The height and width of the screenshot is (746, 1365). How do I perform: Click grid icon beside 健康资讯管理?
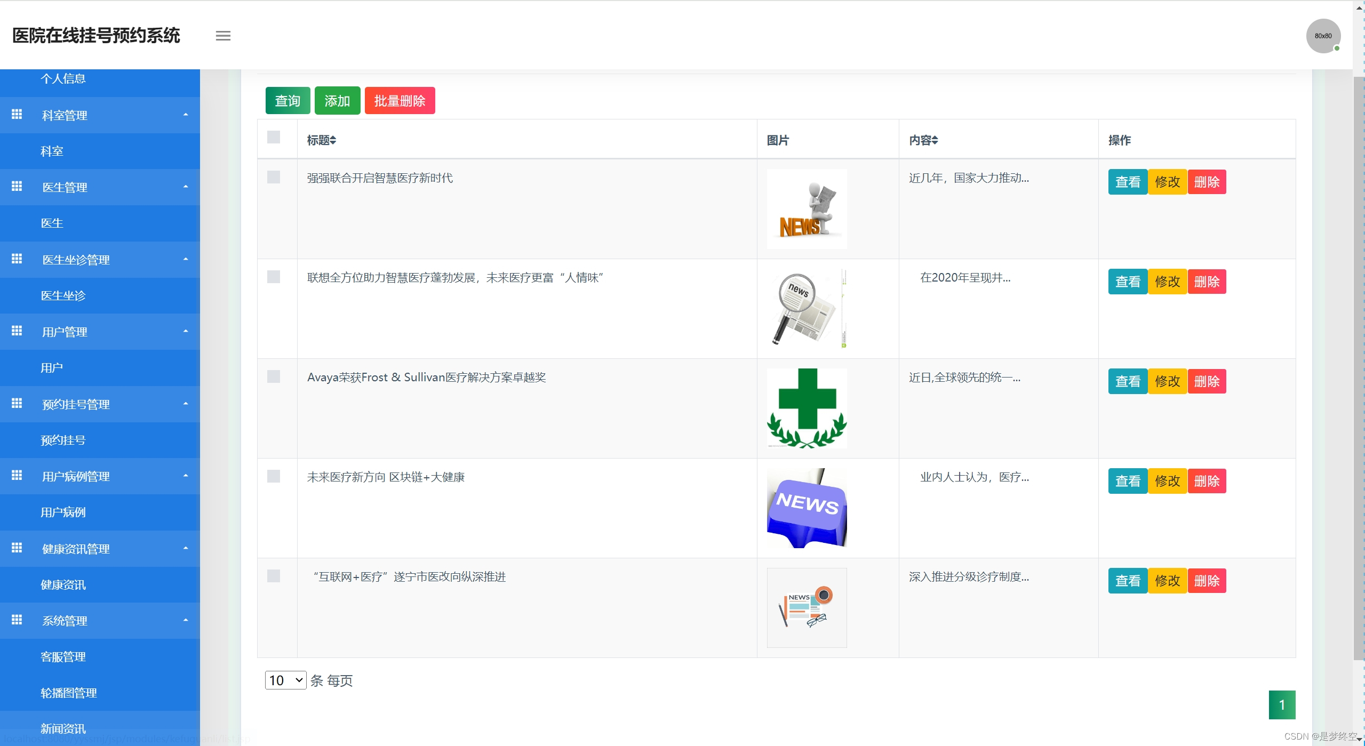pyautogui.click(x=17, y=548)
